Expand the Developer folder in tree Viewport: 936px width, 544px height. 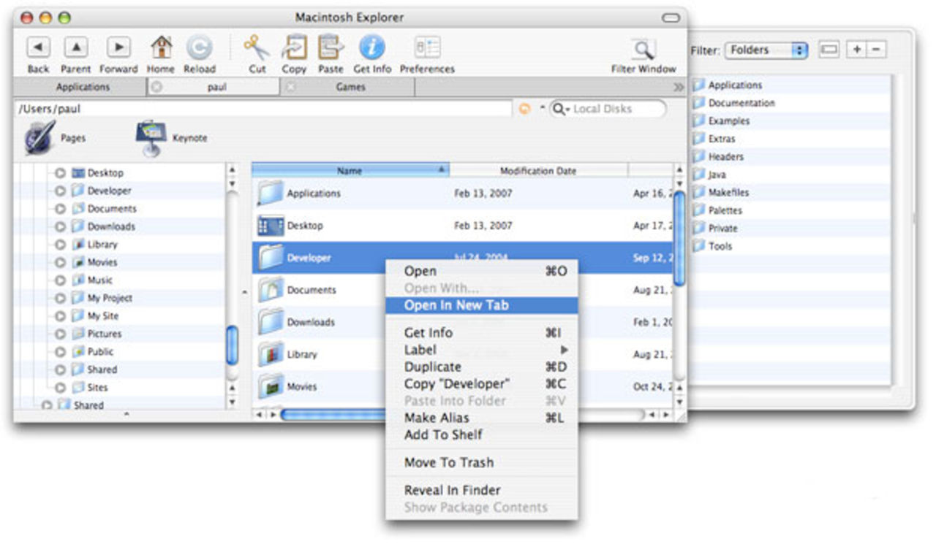pyautogui.click(x=61, y=191)
